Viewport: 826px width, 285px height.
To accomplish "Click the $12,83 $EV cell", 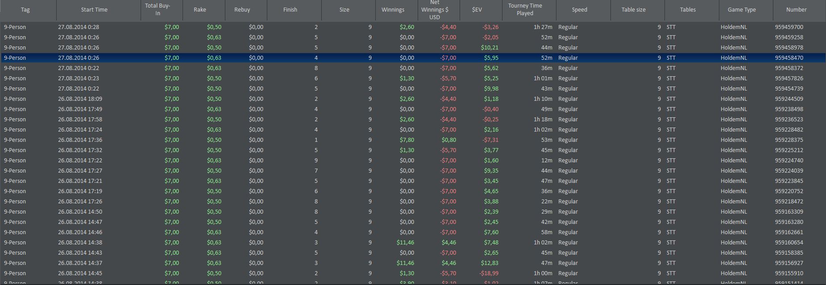I will coord(490,263).
